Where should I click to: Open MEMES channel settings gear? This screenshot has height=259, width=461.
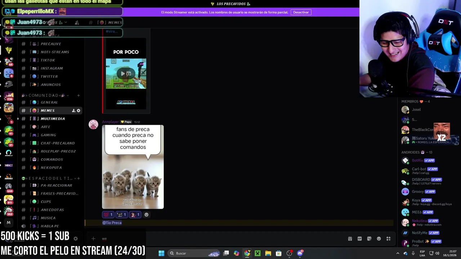click(79, 110)
